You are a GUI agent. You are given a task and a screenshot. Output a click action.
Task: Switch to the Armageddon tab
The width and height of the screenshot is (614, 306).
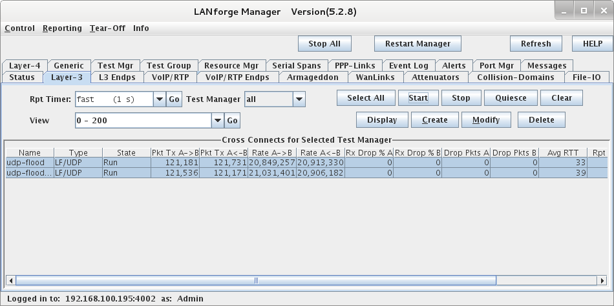312,77
